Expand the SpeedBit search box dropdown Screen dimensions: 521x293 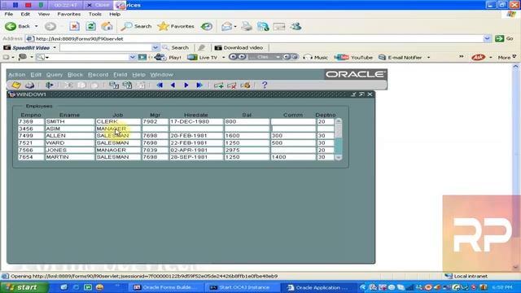(155, 48)
